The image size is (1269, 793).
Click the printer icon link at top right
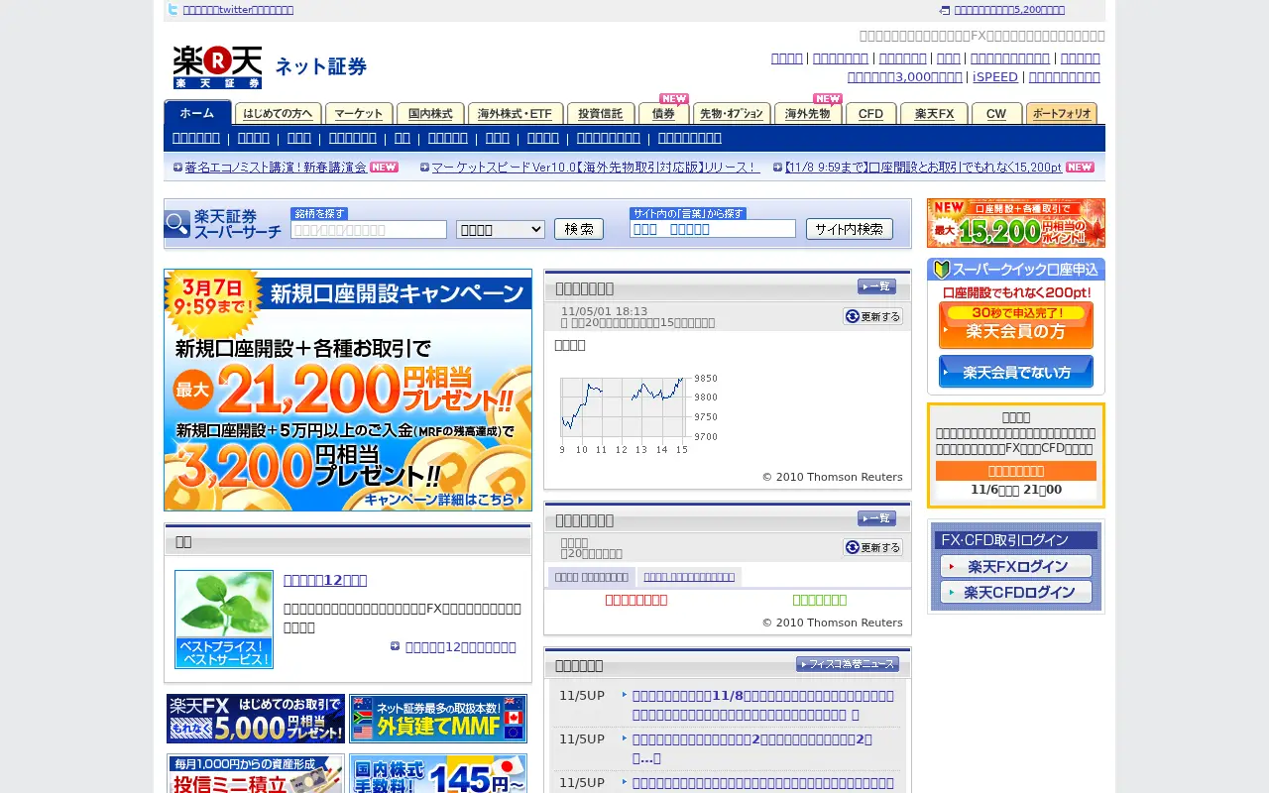tap(945, 10)
